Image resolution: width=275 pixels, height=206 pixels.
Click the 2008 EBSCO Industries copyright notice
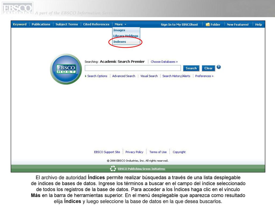(x=138, y=161)
